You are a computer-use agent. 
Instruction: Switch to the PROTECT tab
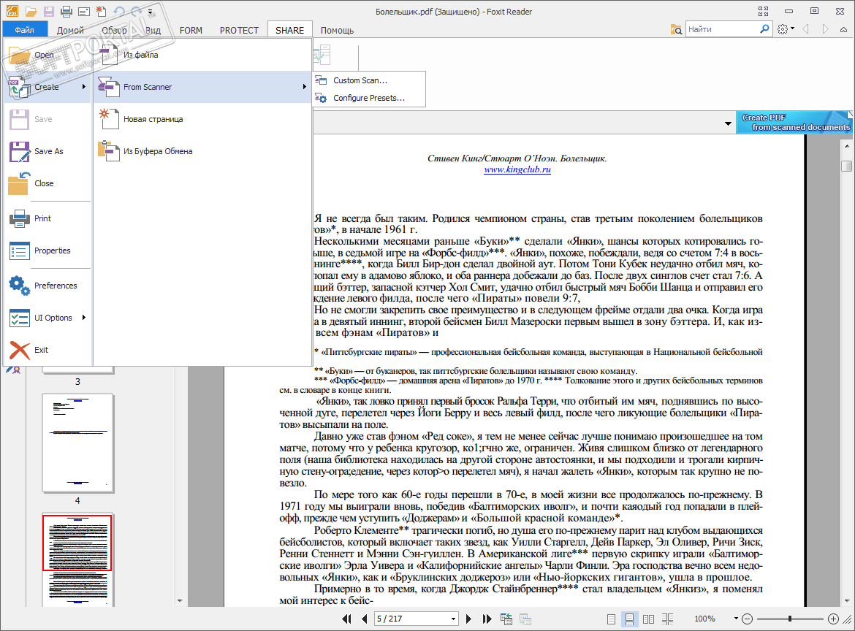coord(239,30)
